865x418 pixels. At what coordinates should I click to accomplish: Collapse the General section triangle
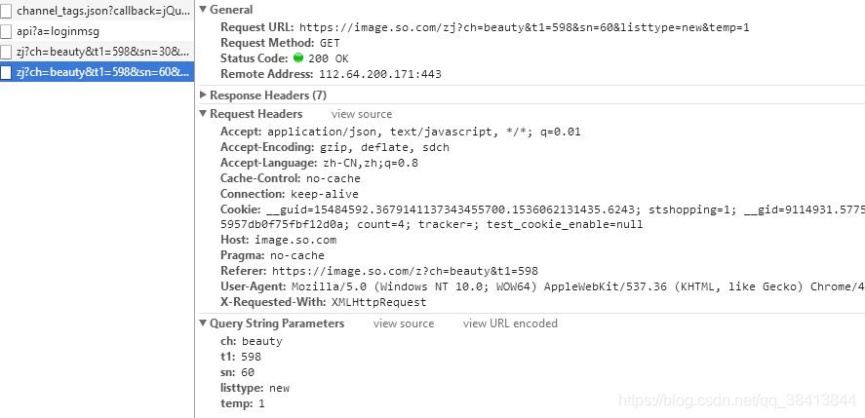(x=203, y=10)
